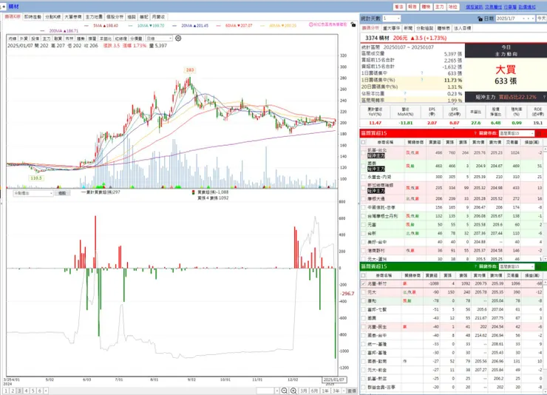Expand arrow after page button 6
The height and width of the screenshot is (395, 547).
[46, 391]
